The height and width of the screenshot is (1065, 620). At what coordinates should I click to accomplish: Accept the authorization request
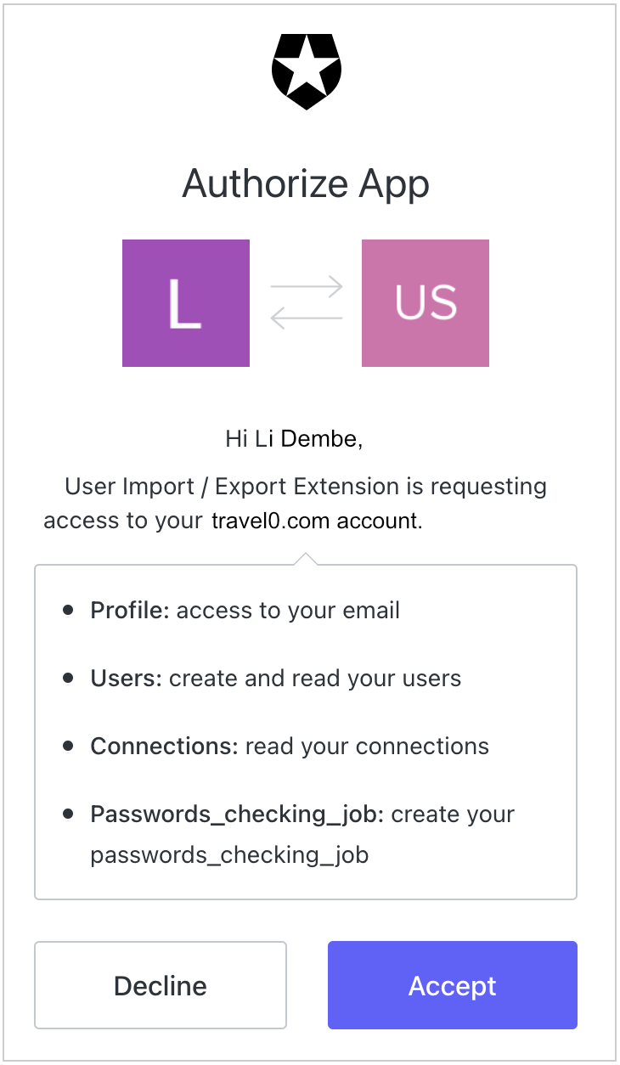[x=452, y=985]
